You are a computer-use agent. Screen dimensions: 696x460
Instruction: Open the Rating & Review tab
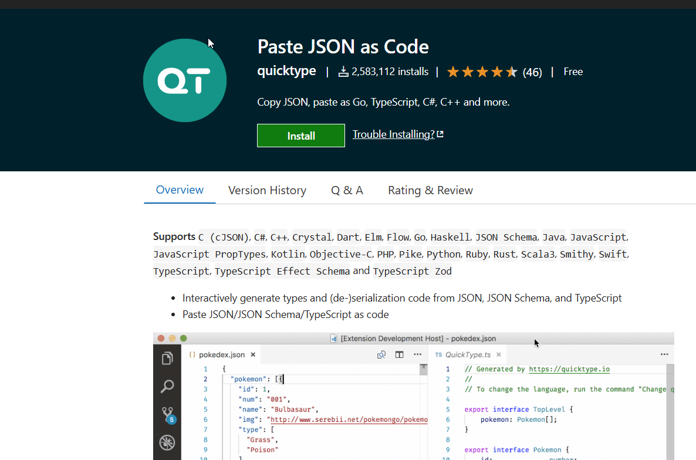click(x=430, y=190)
